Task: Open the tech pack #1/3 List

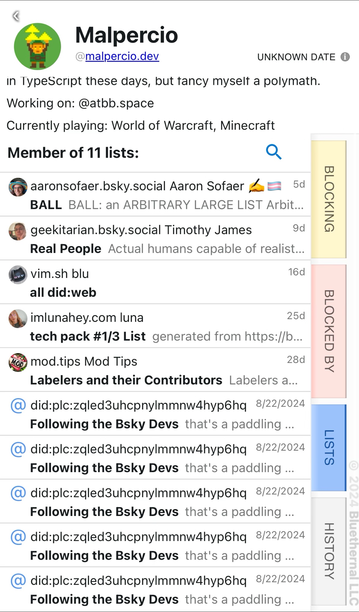Action: (88, 336)
